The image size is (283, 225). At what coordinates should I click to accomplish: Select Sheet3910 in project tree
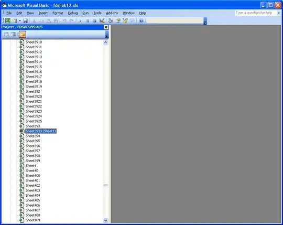pos(34,42)
